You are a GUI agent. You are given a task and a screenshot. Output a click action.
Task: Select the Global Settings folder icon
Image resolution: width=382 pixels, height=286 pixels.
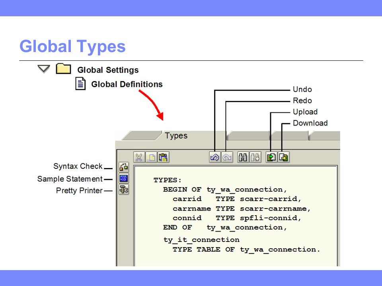coord(63,69)
